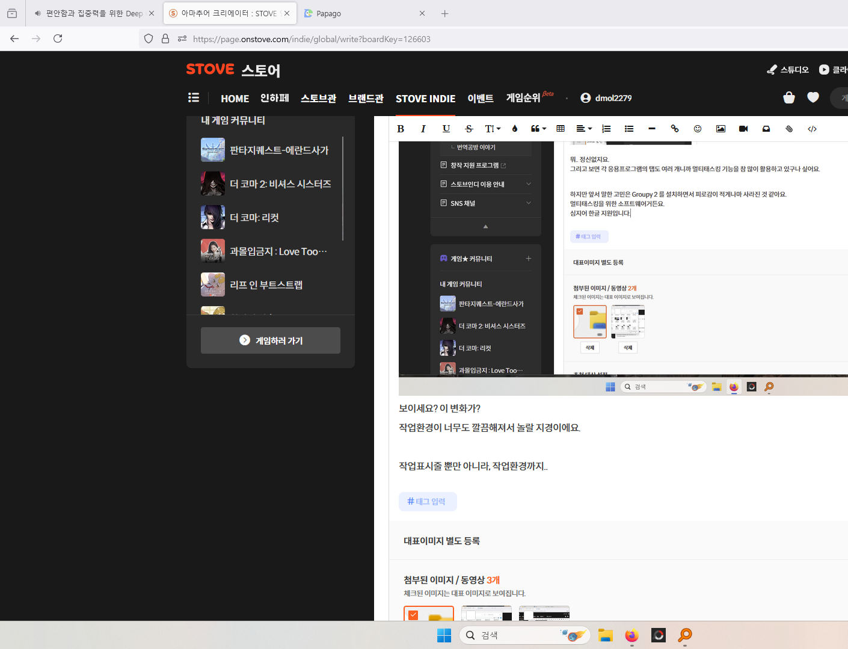Screen dimensions: 848x649
Task: Open the text color picker droplet
Action: 515,129
